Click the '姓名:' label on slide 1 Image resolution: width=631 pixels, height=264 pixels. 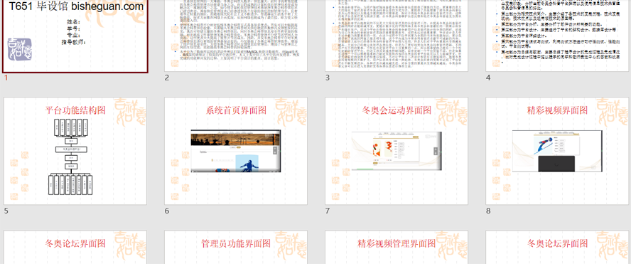pos(74,22)
